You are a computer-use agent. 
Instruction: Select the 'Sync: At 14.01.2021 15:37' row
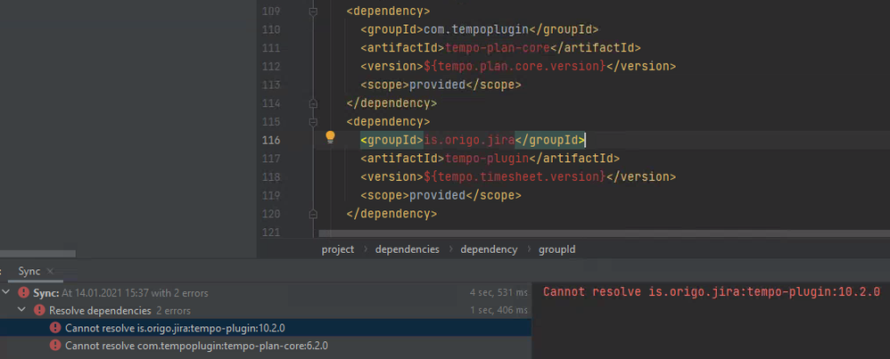(x=266, y=293)
